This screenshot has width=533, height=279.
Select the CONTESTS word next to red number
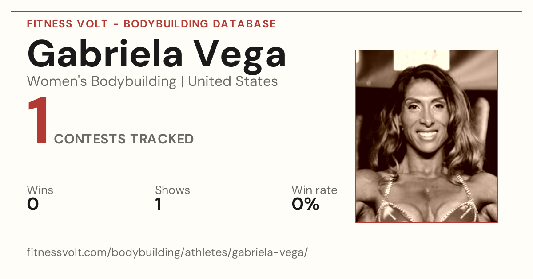pos(90,139)
